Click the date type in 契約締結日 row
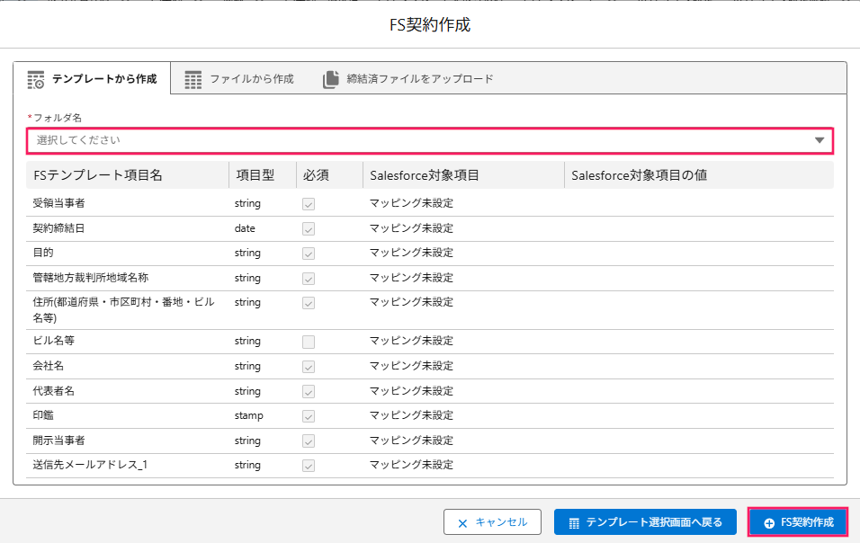This screenshot has height=543, width=860. 245,228
